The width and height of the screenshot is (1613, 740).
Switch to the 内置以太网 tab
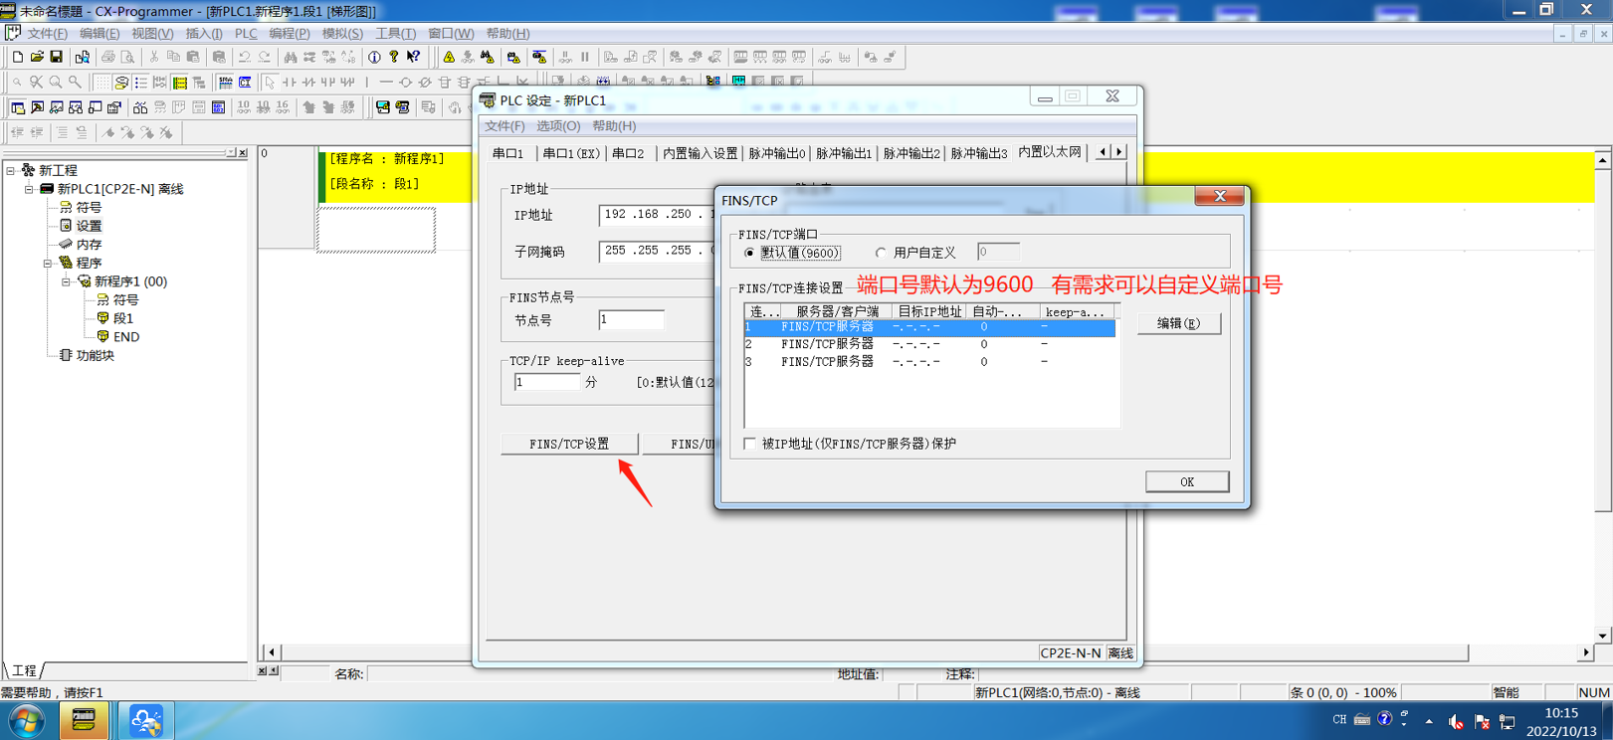pyautogui.click(x=1050, y=152)
